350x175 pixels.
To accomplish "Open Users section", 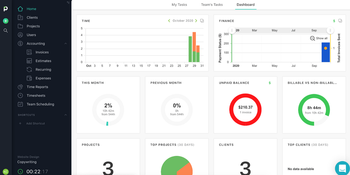I will [x=31, y=35].
